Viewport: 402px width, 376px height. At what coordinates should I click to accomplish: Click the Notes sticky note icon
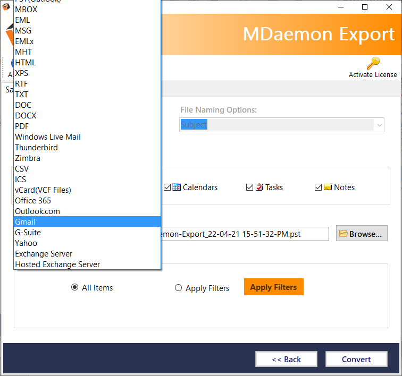pyautogui.click(x=328, y=187)
